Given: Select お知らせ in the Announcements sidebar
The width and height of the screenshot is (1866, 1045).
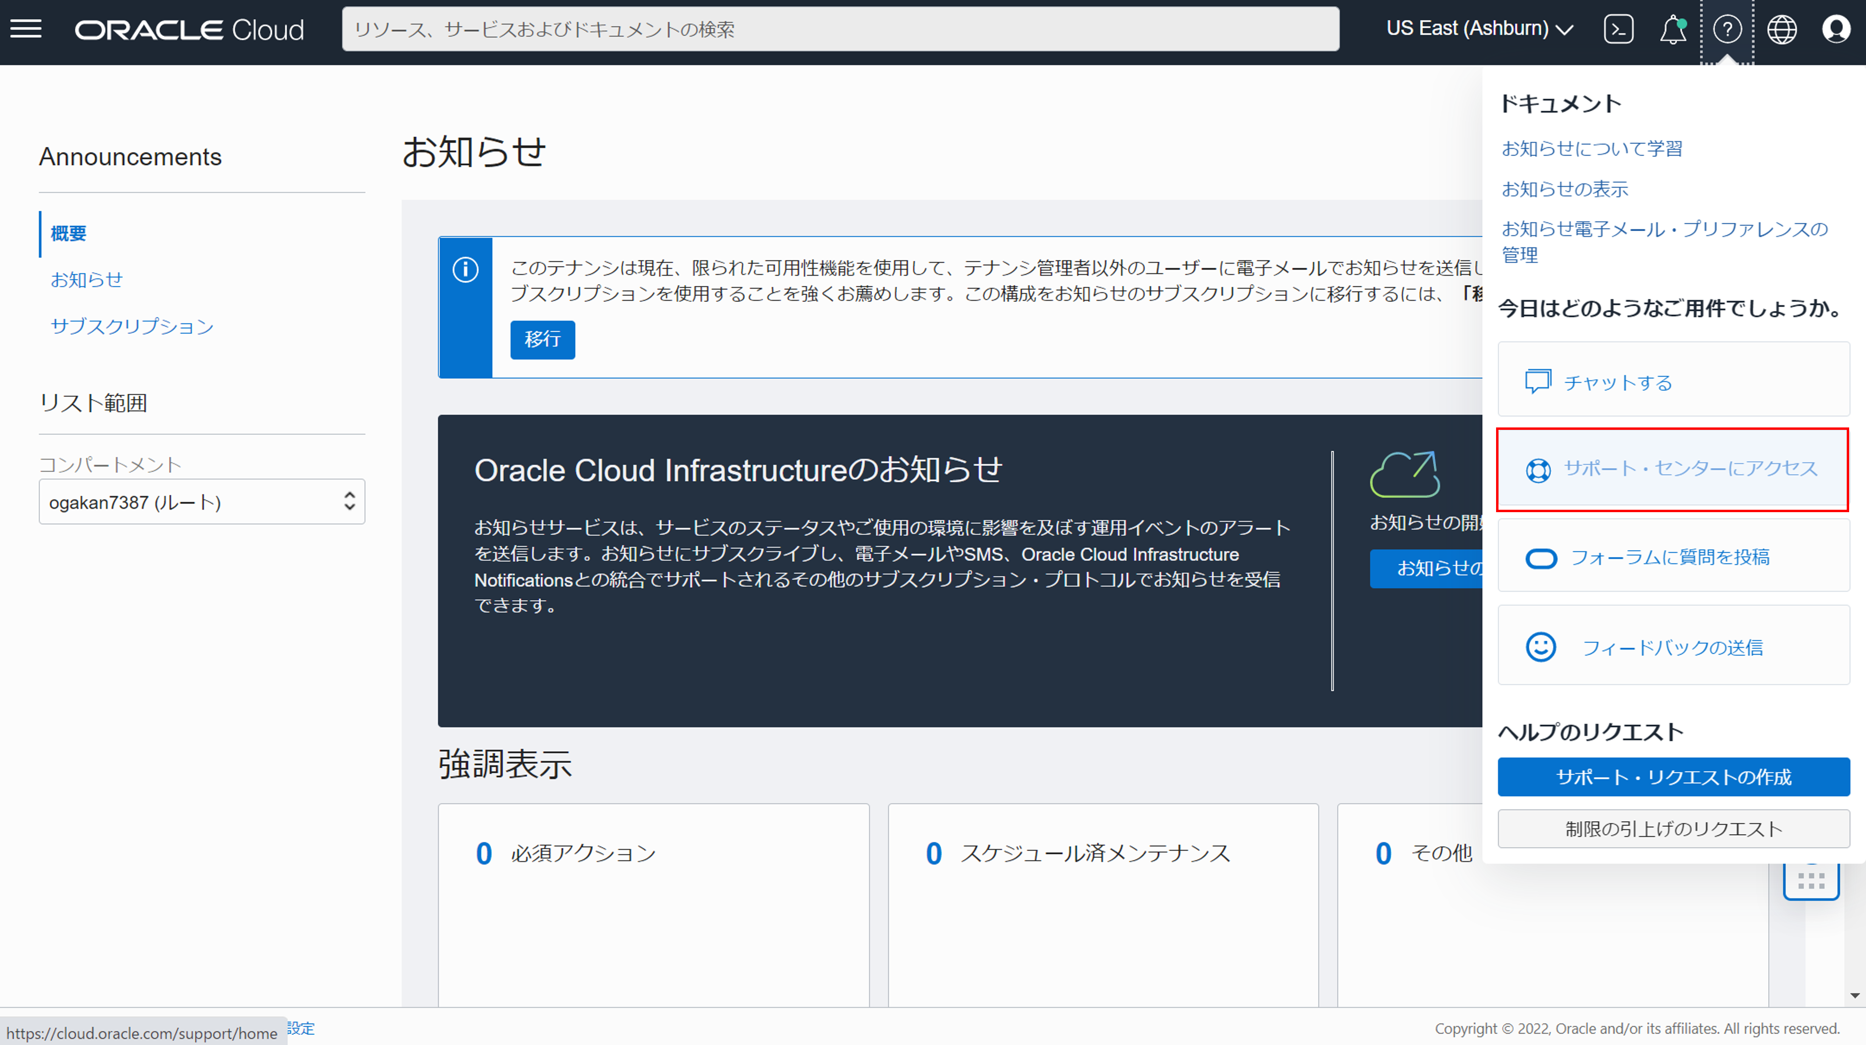Looking at the screenshot, I should pos(86,279).
